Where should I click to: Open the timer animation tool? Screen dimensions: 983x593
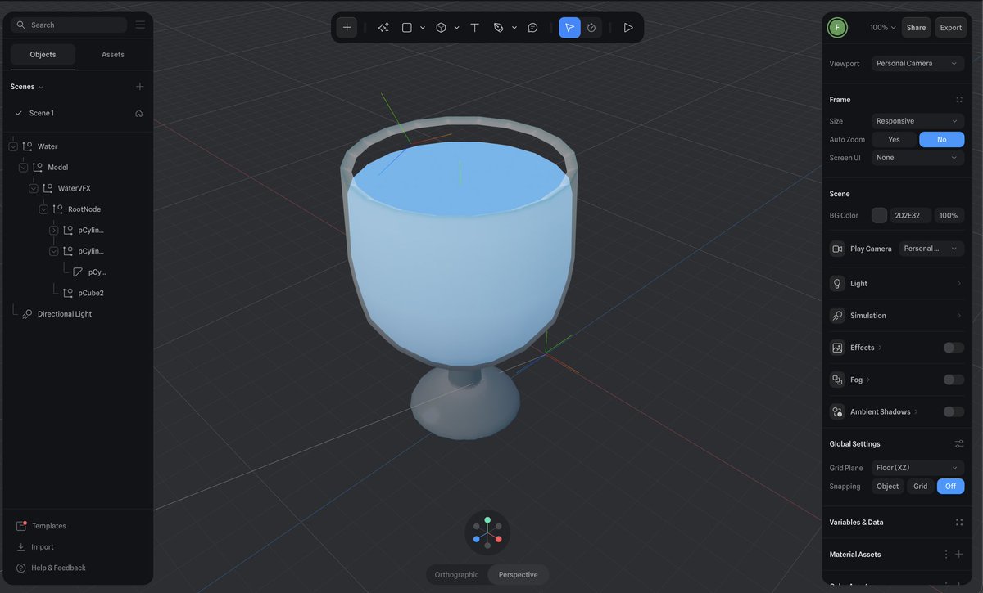[x=591, y=28]
